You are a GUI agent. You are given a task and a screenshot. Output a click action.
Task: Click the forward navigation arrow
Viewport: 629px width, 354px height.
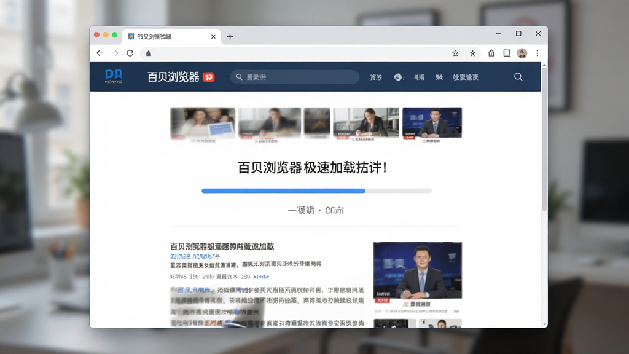pos(115,53)
